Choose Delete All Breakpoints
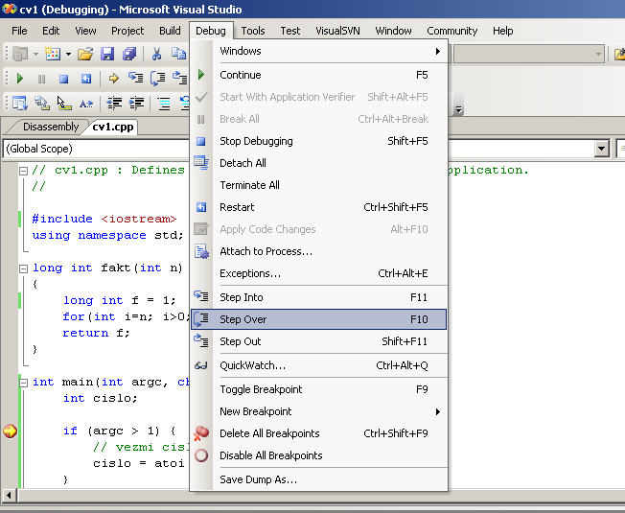This screenshot has height=513, width=625. pos(318,433)
